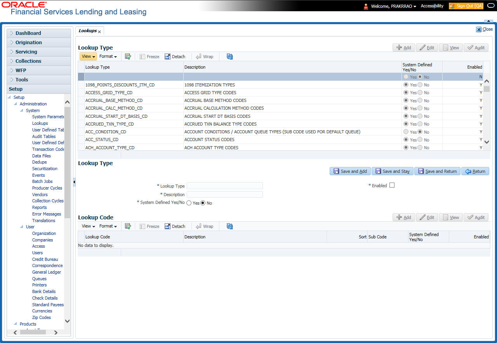
Task: Collapse the Administration tree node
Action: tap(16, 104)
